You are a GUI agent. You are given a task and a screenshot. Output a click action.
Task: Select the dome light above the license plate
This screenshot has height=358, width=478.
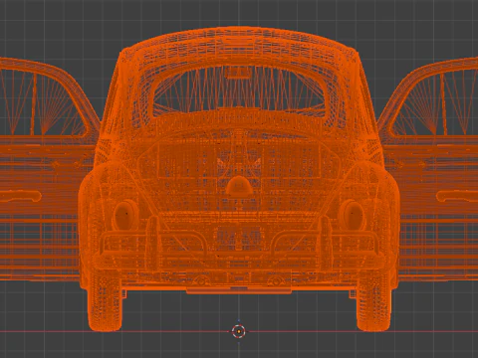239,186
